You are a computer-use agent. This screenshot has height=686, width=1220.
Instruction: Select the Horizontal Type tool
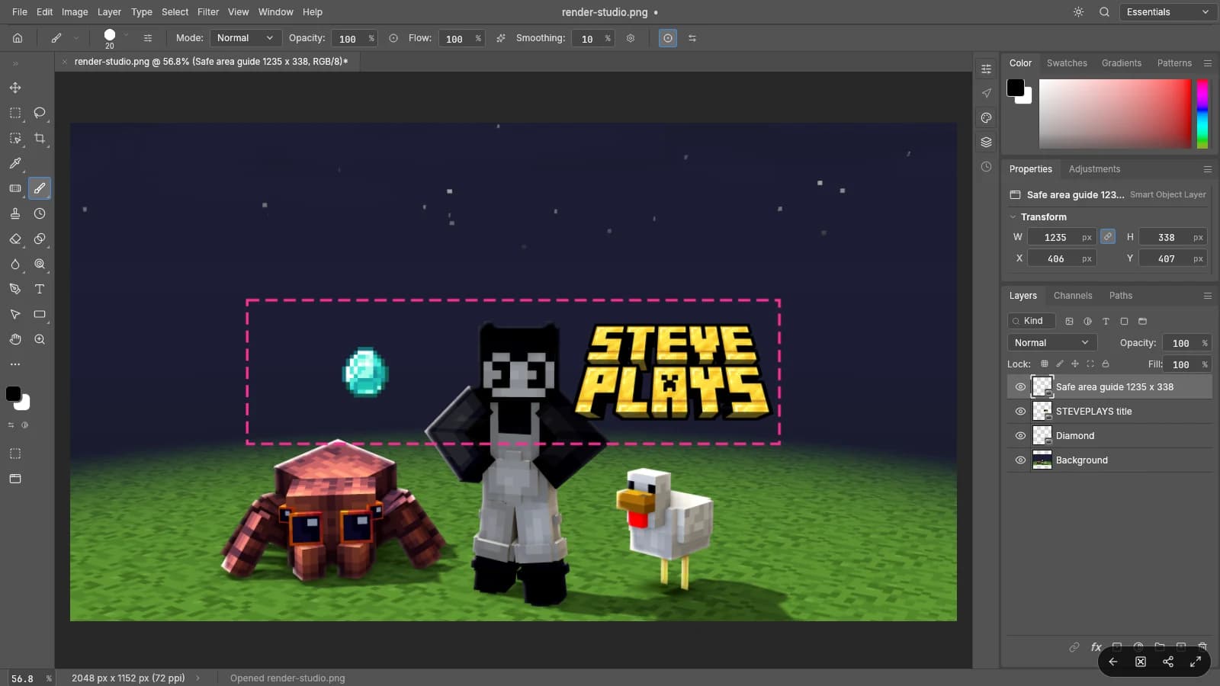tap(40, 289)
